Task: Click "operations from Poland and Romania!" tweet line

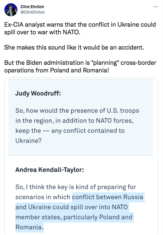Action: (57, 70)
